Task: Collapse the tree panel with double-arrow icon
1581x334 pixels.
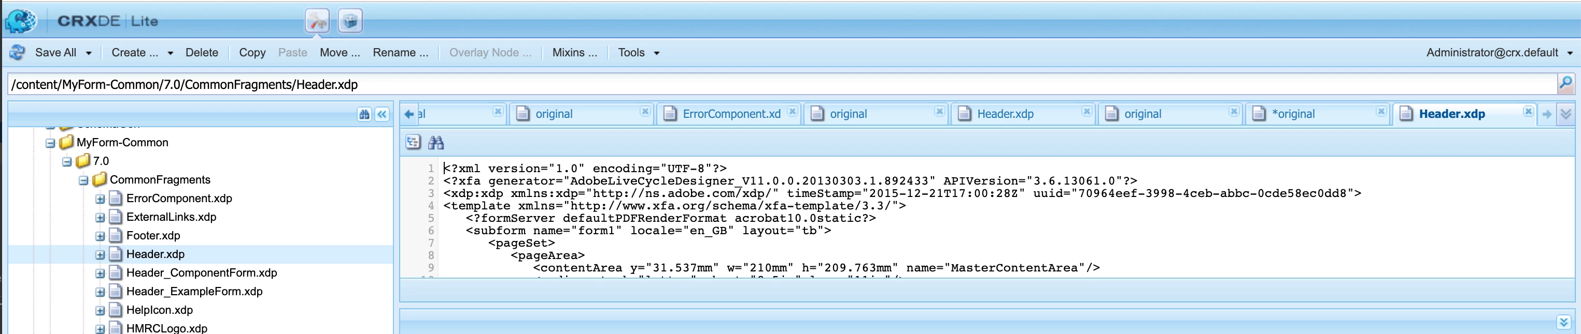Action: (382, 114)
